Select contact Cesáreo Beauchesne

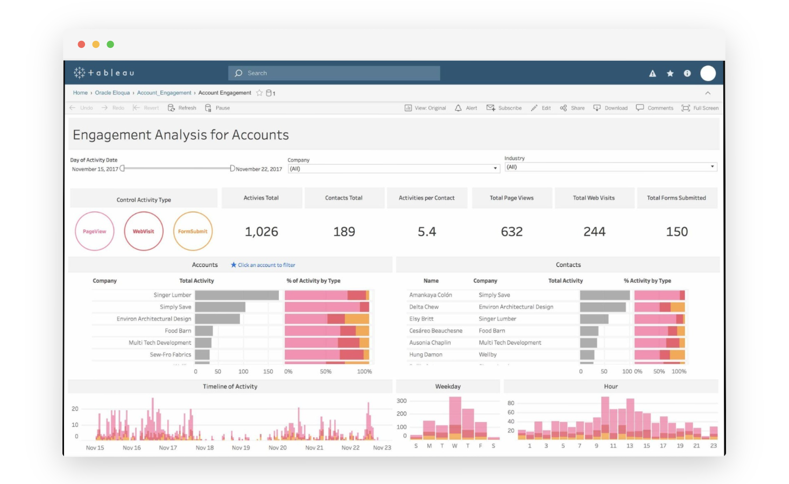(436, 331)
